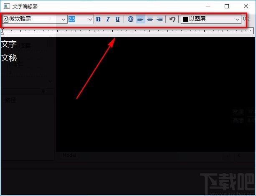Click the undo arrow icon
Image resolution: width=256 pixels, height=196 pixels.
[172, 19]
